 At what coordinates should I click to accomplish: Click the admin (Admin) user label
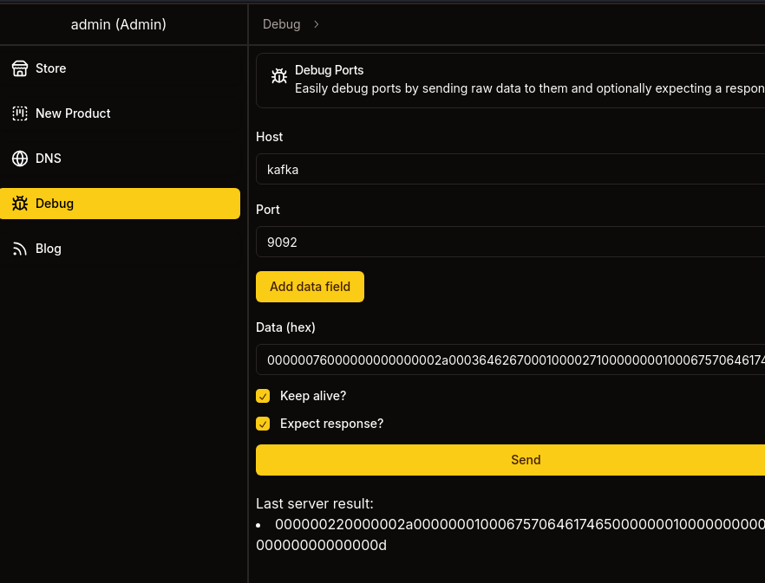pyautogui.click(x=119, y=24)
